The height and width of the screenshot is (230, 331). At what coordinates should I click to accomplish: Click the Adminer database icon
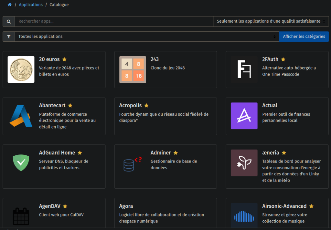[133, 163]
